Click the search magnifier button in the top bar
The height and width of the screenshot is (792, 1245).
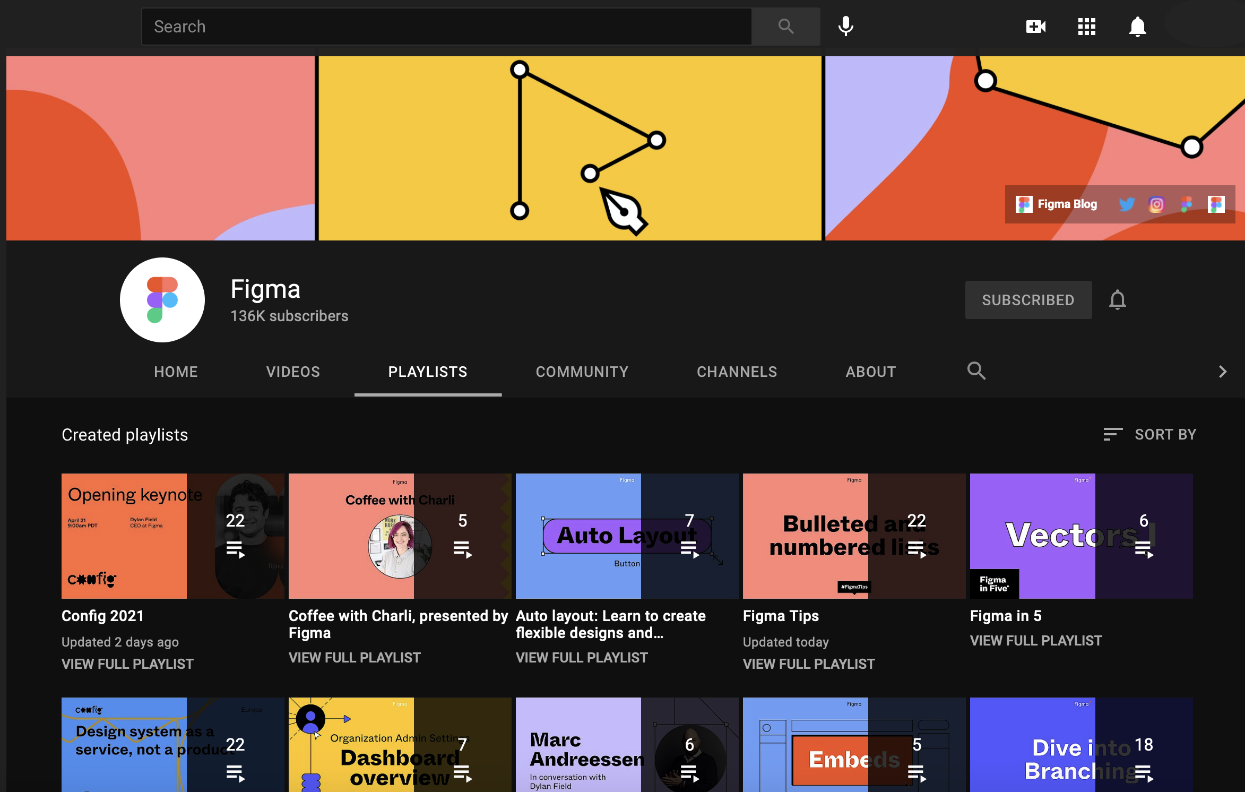click(x=785, y=27)
